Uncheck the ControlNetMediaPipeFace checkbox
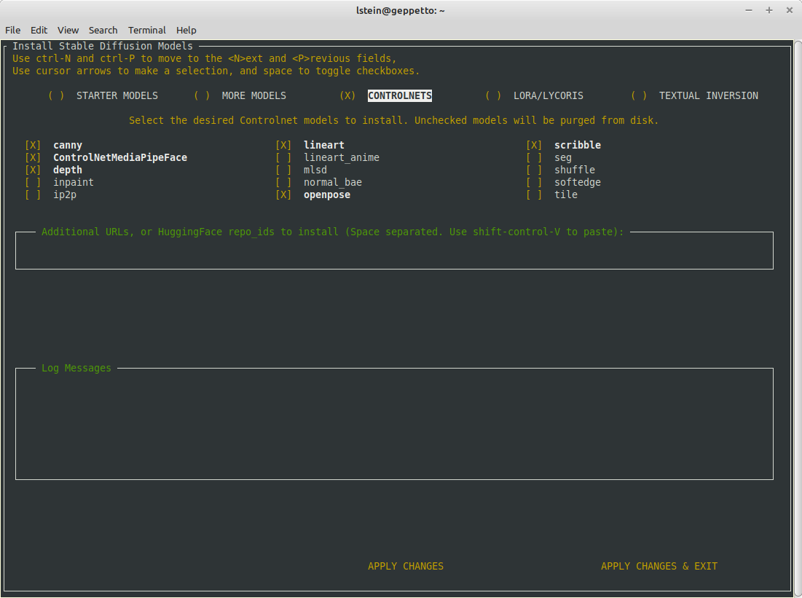Viewport: 802px width, 598px height. [x=33, y=157]
